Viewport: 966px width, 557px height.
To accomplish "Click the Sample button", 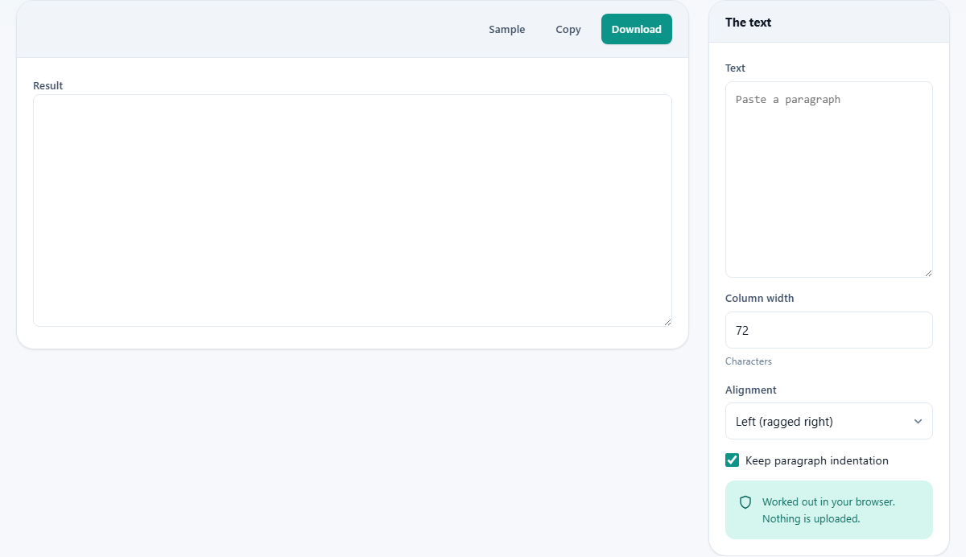I will click(x=506, y=29).
